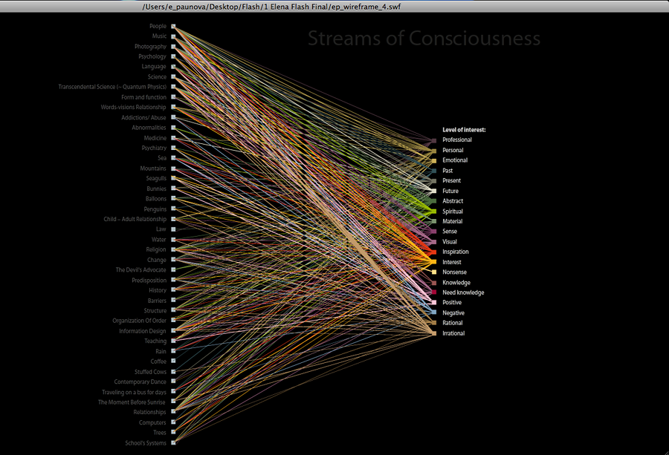Click the Law node marker

click(x=173, y=229)
